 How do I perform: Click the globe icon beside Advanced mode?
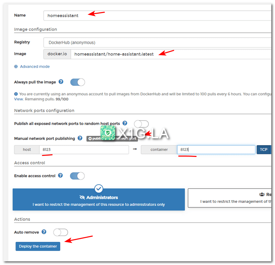16,67
